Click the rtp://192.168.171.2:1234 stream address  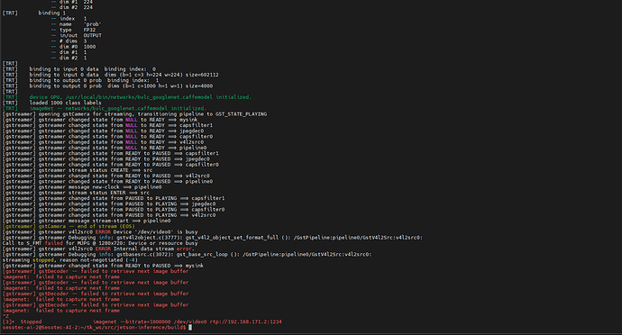pos(245,321)
